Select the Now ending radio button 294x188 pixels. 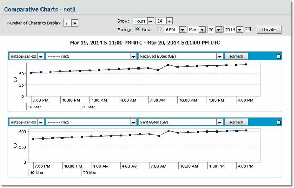[137, 29]
